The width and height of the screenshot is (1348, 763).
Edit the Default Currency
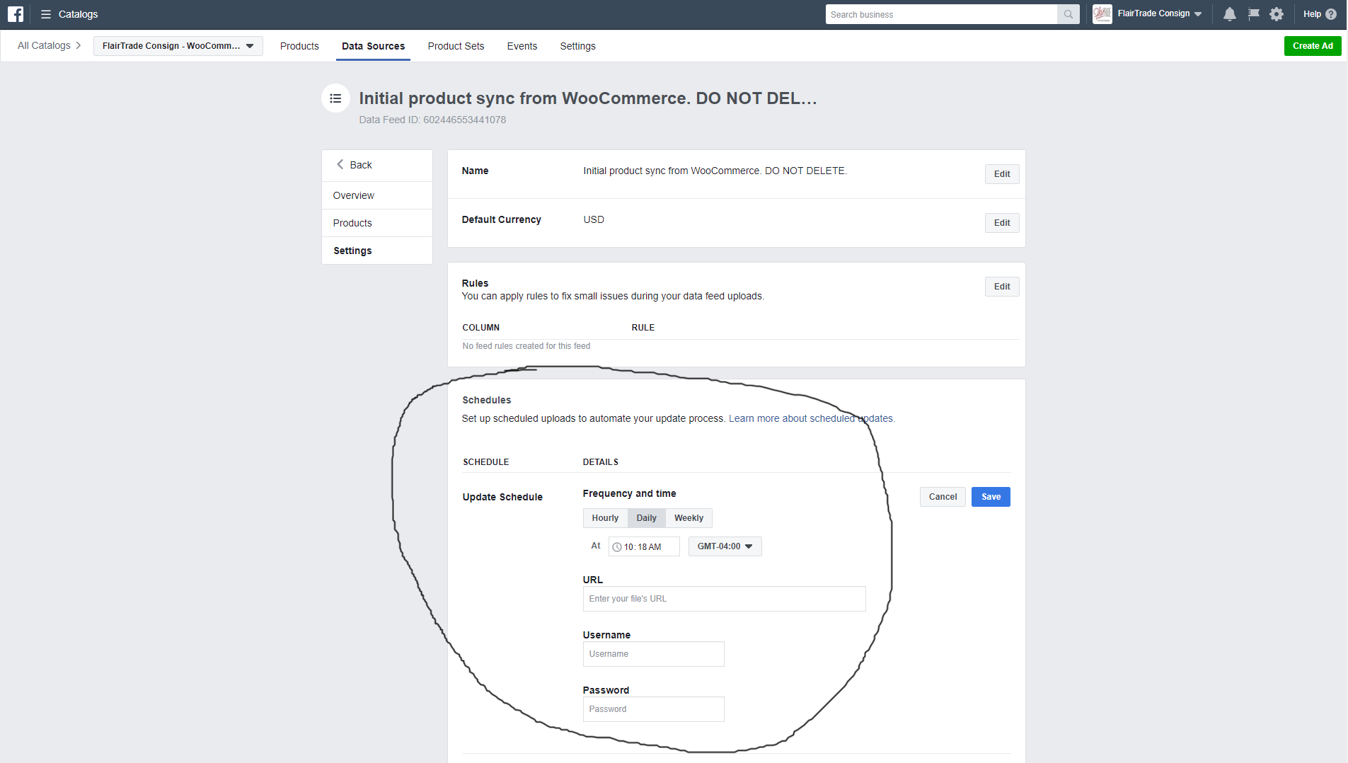1002,223
